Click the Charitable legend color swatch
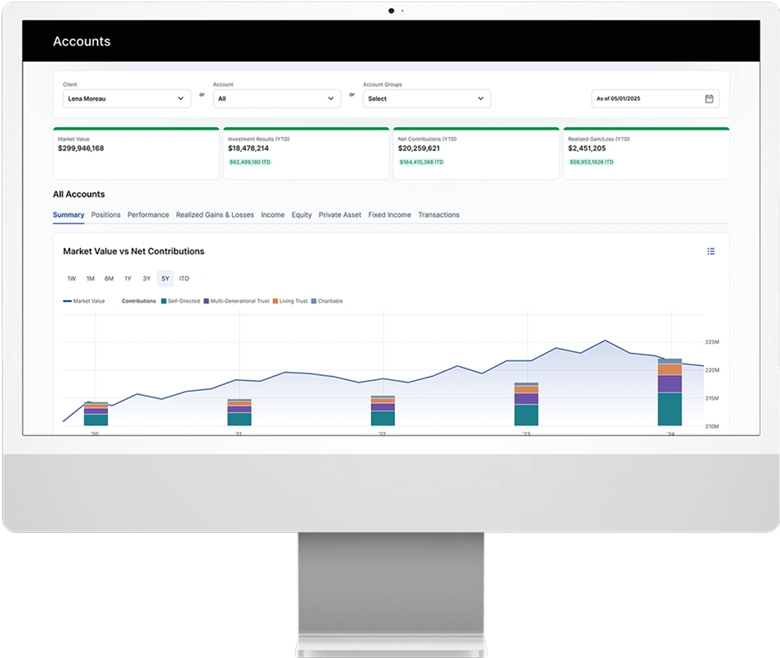The width and height of the screenshot is (780, 658). pyautogui.click(x=313, y=302)
